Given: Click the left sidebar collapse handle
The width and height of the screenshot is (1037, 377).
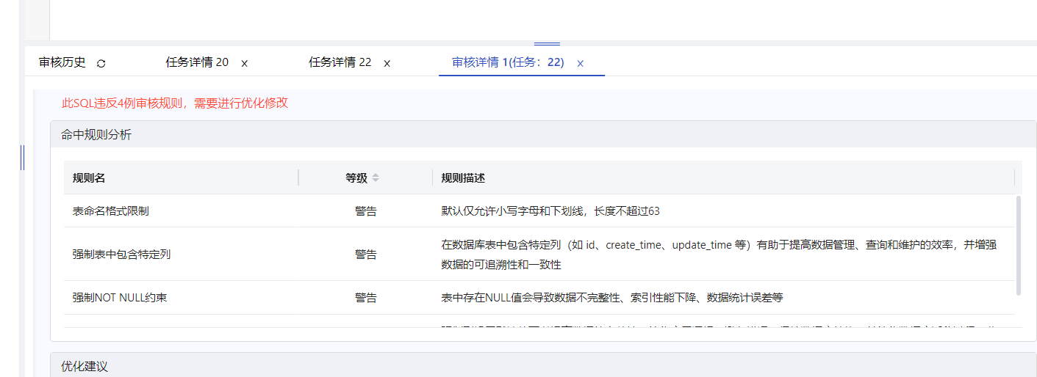Looking at the screenshot, I should click(x=22, y=157).
